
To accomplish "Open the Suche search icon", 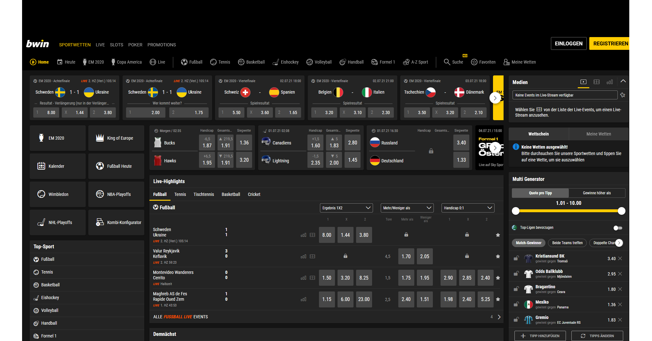I will pos(447,62).
